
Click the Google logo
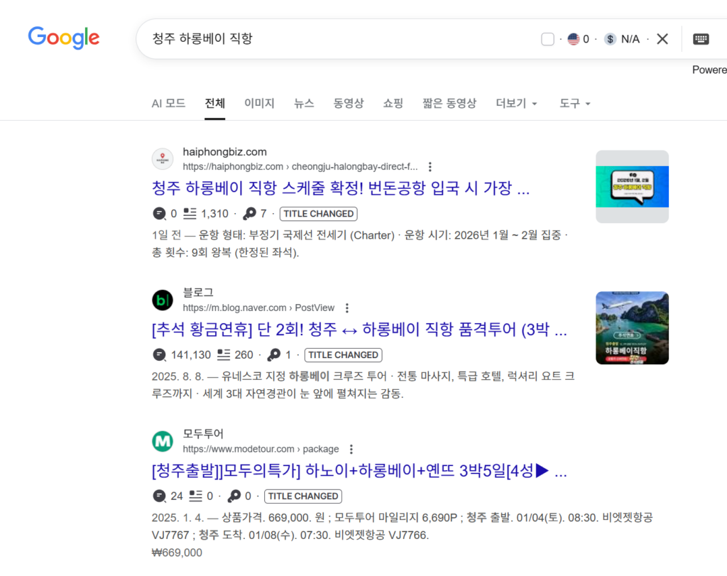[x=63, y=38]
